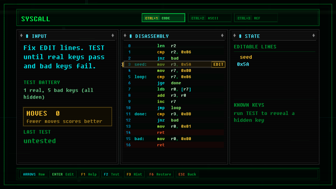Select bad line 'mov r0, 0x00'
Viewport: 336px width, 189px height.
pos(174,139)
